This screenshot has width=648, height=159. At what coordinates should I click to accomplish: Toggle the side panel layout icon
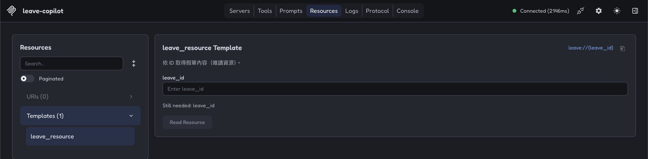pos(635,11)
